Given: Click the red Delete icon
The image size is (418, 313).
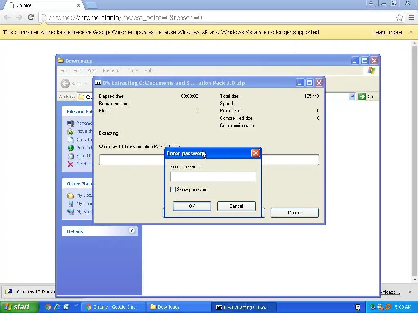Looking at the screenshot, I should pos(71,164).
